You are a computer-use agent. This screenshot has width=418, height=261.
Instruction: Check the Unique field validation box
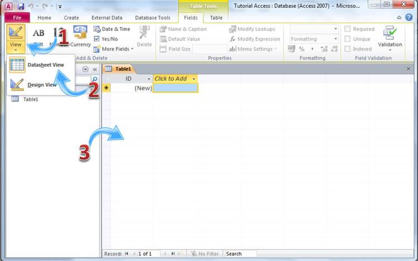pyautogui.click(x=348, y=39)
